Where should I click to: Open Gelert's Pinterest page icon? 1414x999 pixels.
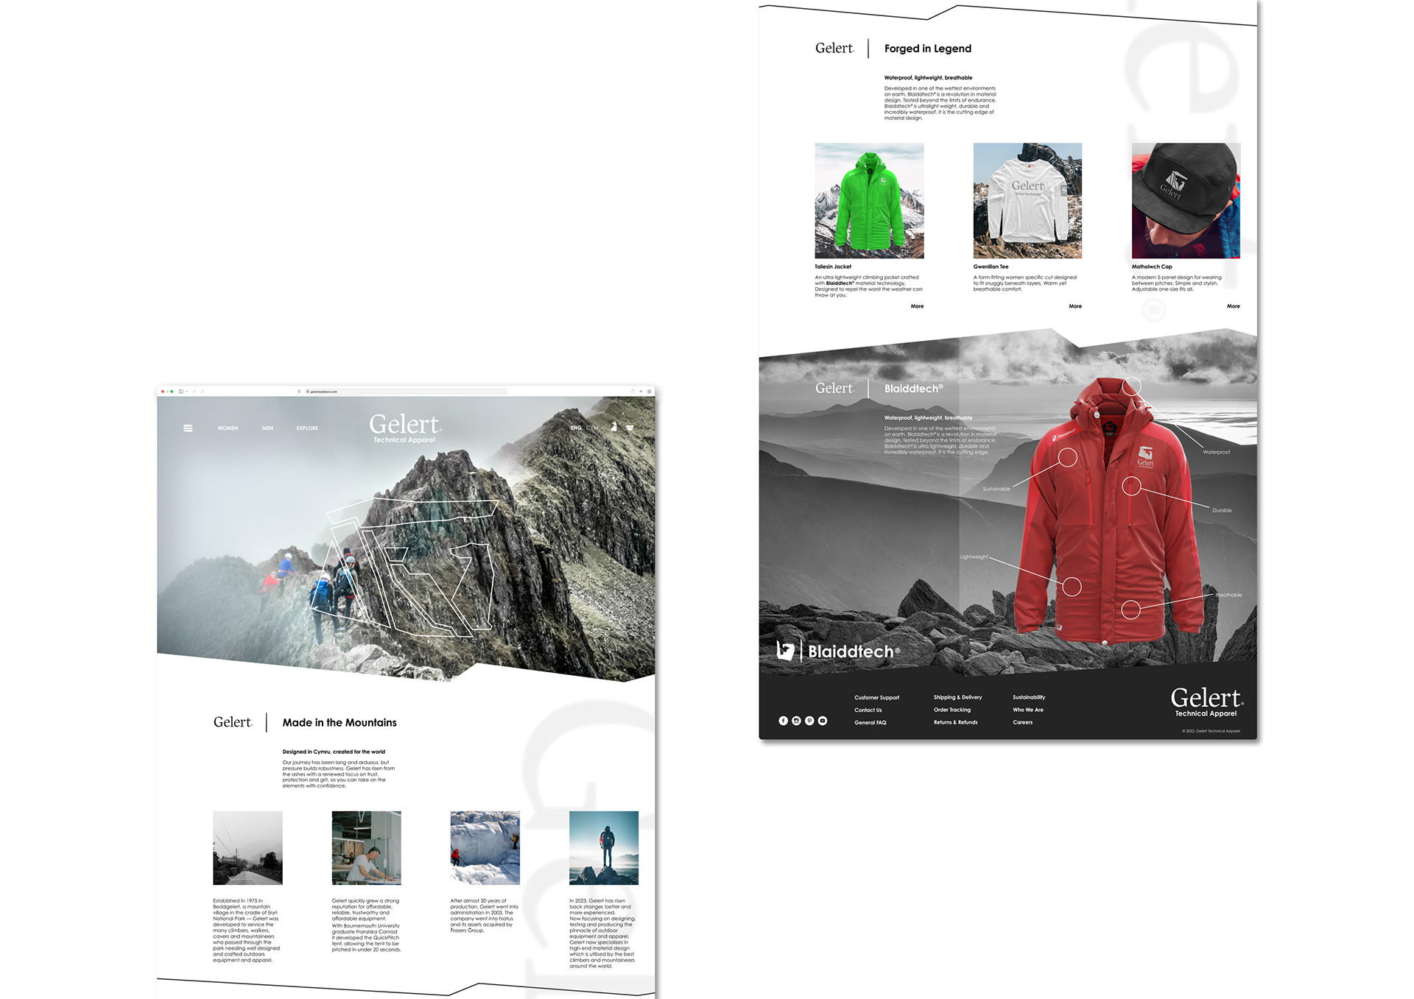click(809, 721)
